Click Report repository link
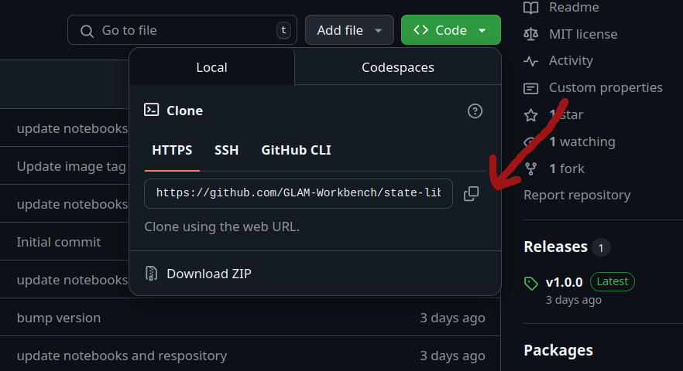 tap(577, 196)
